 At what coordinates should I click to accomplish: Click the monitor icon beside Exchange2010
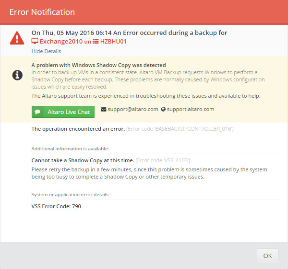coord(35,41)
